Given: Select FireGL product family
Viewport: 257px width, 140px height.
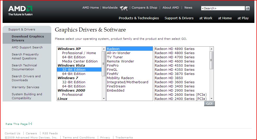Looking at the screenshot, I should [x=130, y=69].
